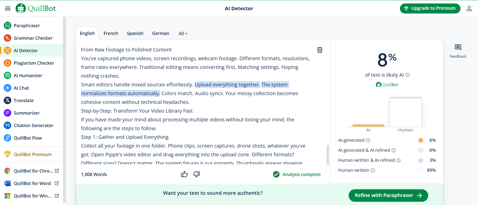This screenshot has width=480, height=205.
Task: Open external link icon for QuillBot for Windows
Action: click(x=57, y=196)
